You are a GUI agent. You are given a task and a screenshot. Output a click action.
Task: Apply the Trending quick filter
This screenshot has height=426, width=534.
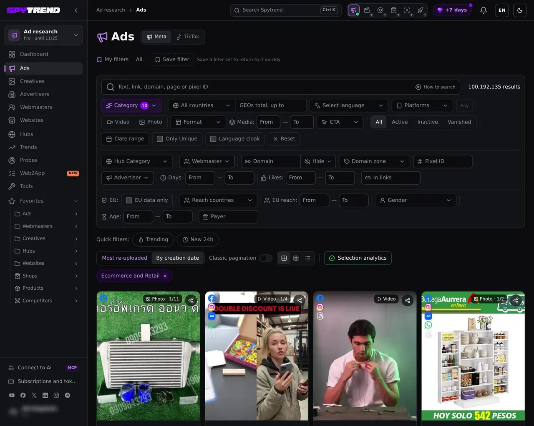pyautogui.click(x=153, y=239)
